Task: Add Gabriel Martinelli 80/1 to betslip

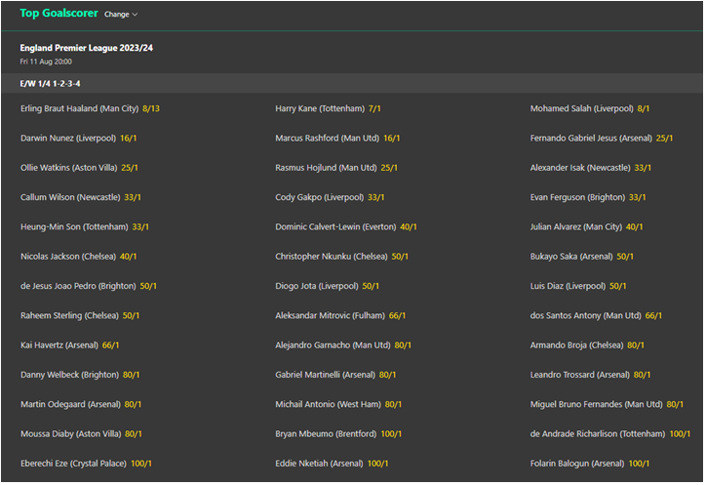Action: point(335,375)
